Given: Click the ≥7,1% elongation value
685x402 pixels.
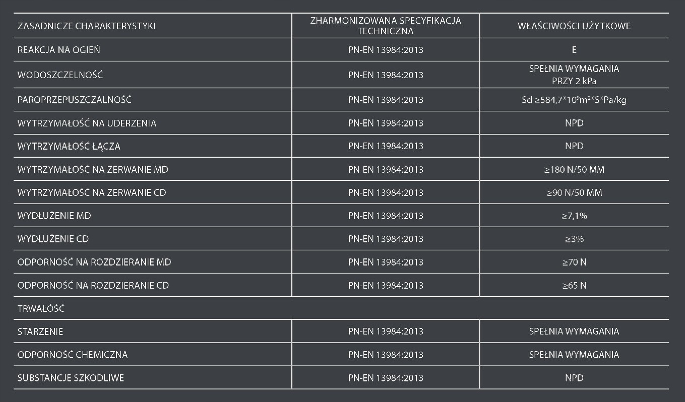Looking at the screenshot, I should (x=574, y=216).
